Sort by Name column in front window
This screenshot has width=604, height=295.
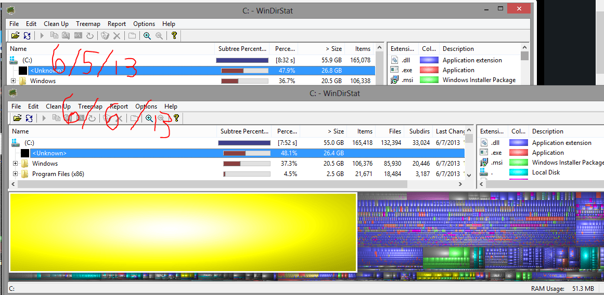pyautogui.click(x=113, y=131)
